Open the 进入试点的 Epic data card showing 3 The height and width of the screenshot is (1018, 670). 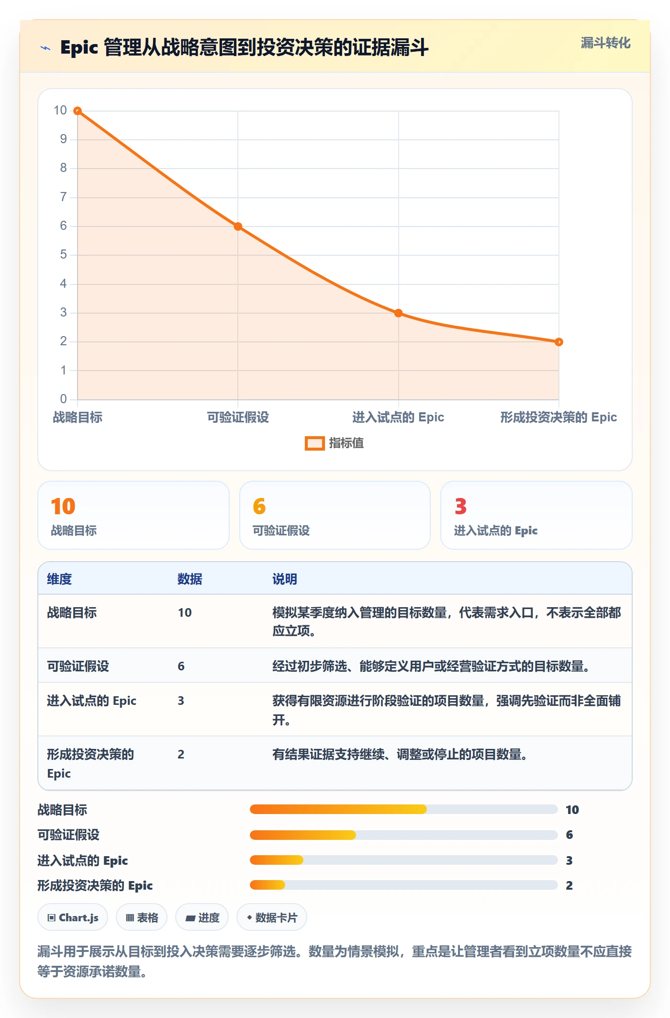[x=536, y=515]
